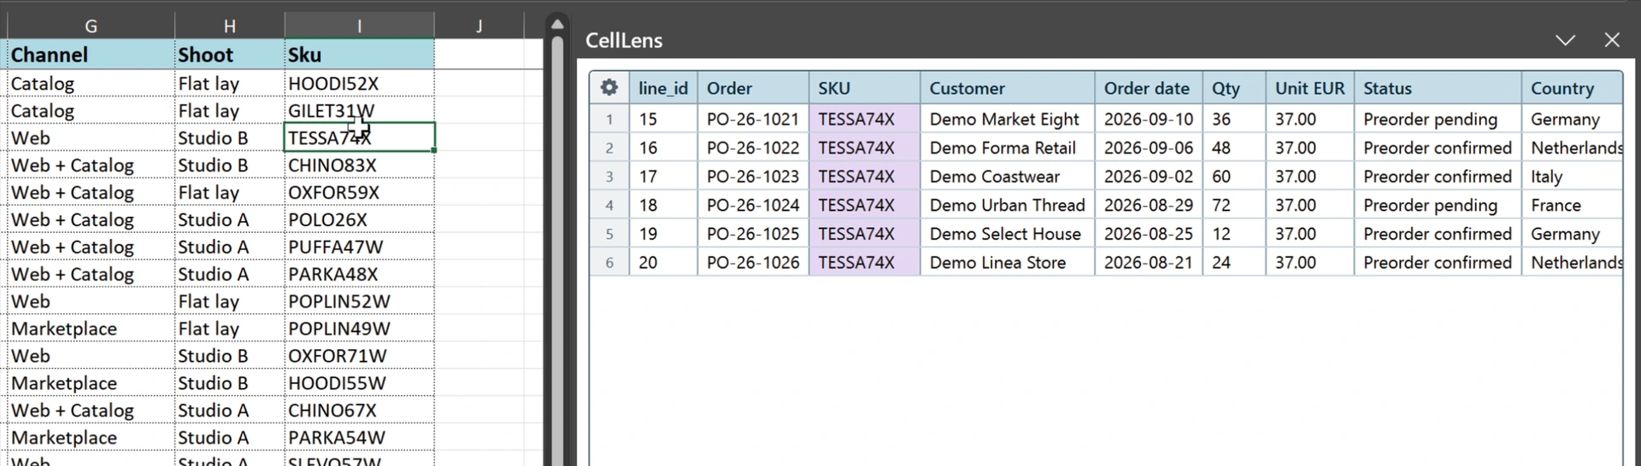1641x466 pixels.
Task: Select cell PUFFA47W
Action: 360,248
